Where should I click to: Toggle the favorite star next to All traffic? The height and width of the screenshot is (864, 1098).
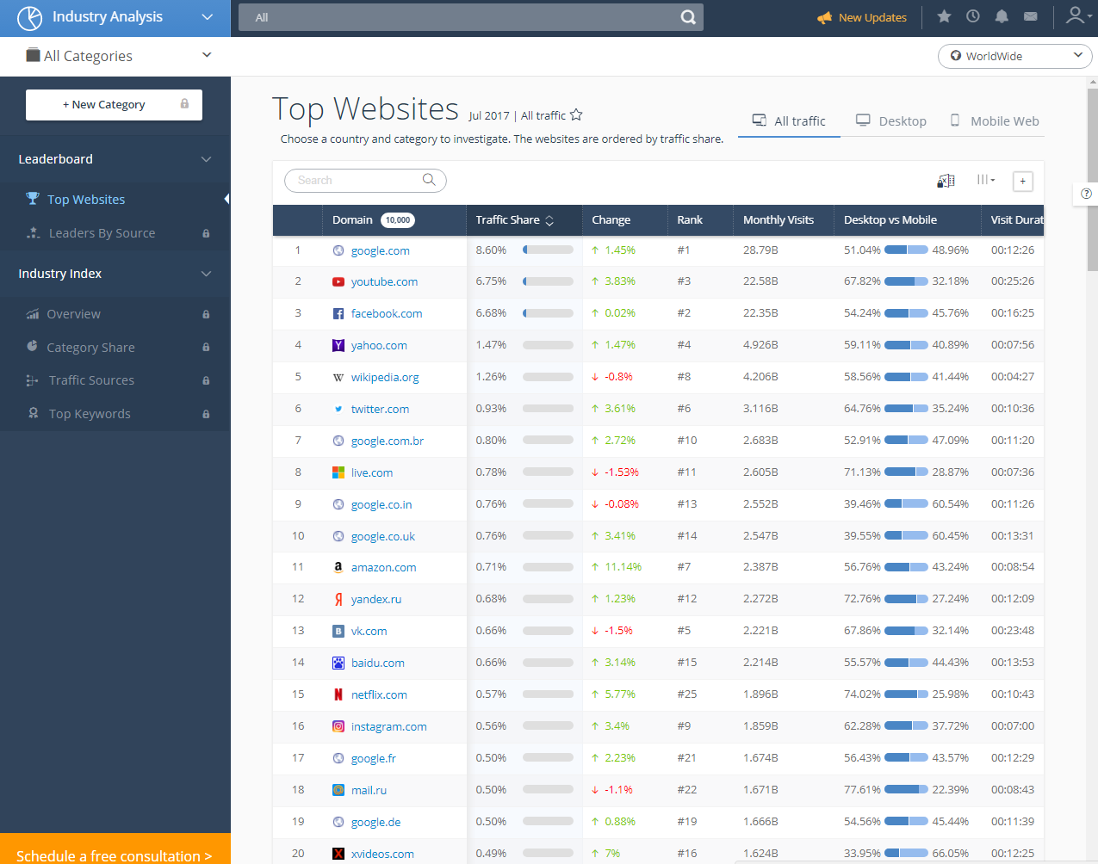576,114
